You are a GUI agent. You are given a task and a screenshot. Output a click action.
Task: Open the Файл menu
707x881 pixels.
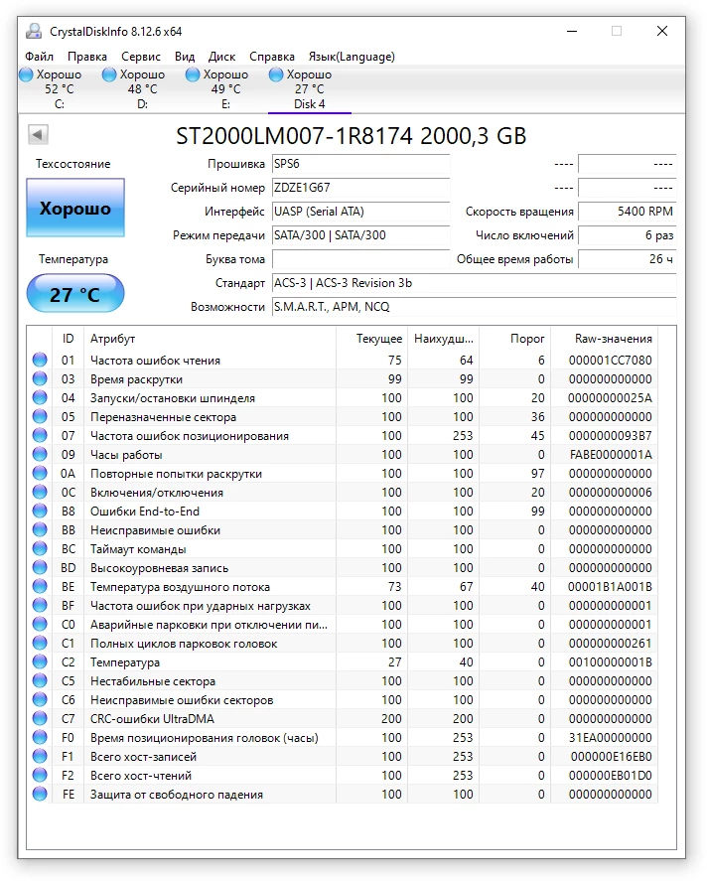click(x=40, y=57)
